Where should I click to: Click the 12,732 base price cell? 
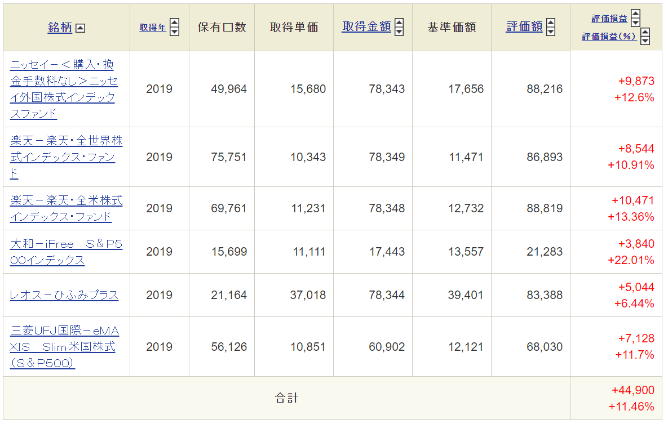(466, 208)
